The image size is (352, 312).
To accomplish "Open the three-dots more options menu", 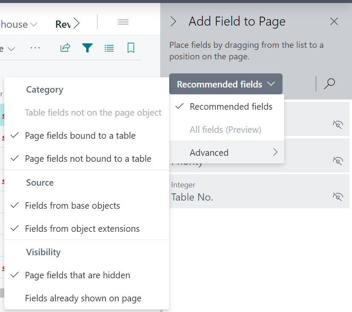I will [35, 48].
